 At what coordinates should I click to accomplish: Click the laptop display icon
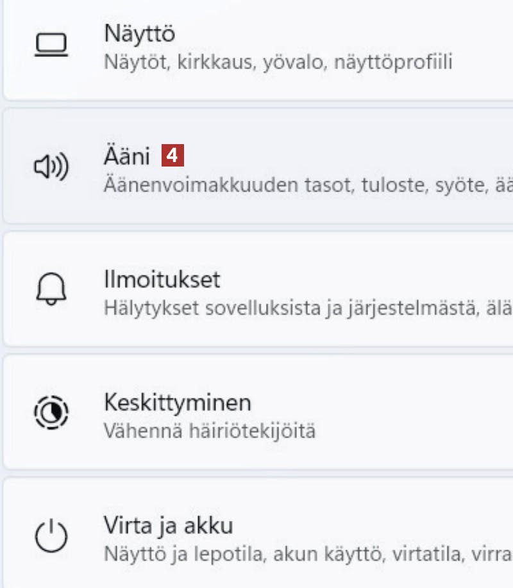[51, 45]
